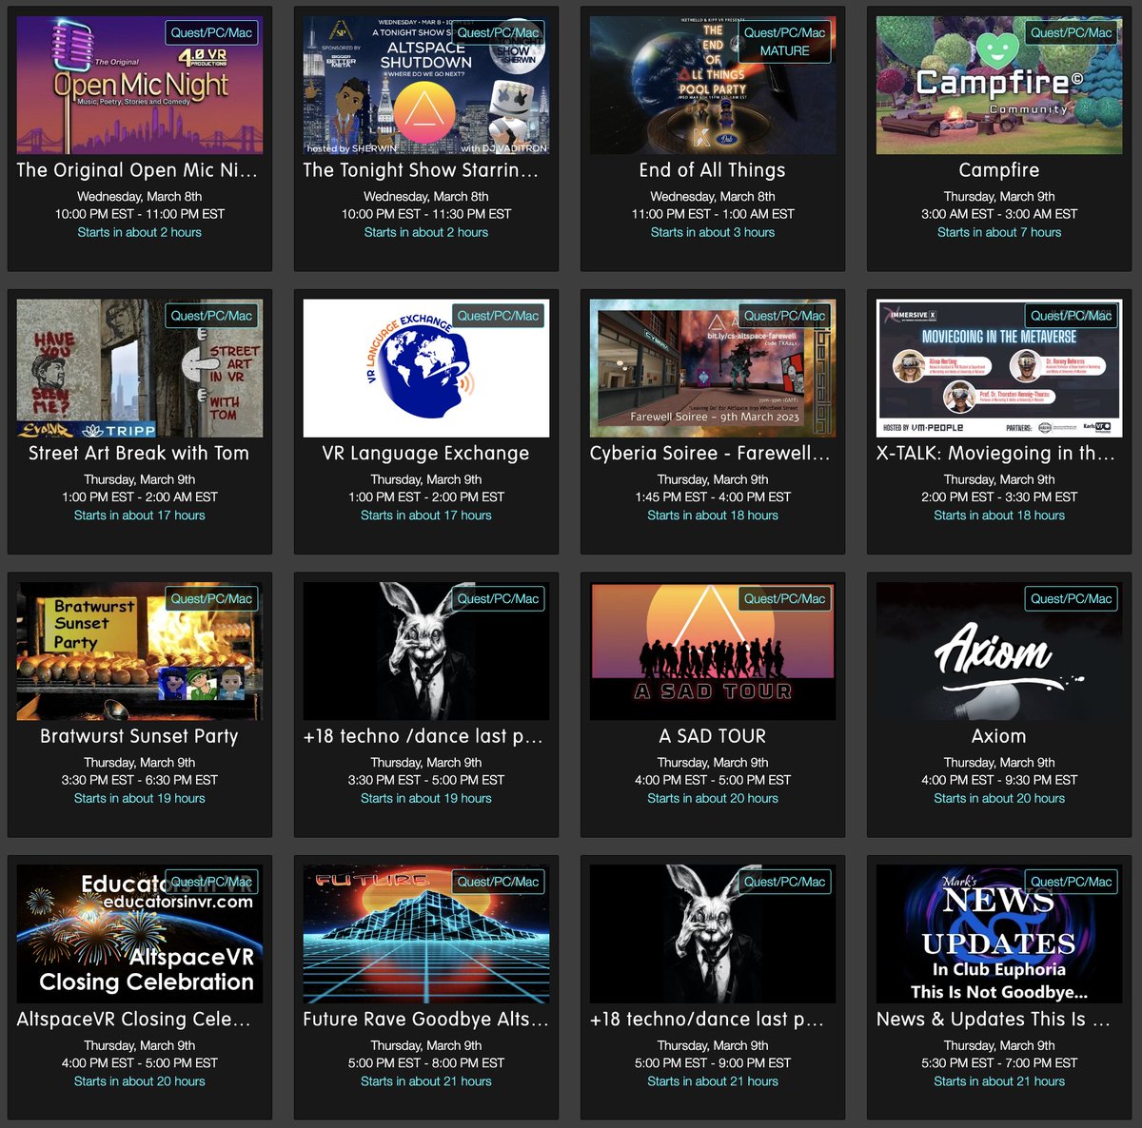This screenshot has height=1128, width=1142.
Task: Click the MATURE tag on End of All Things
Action: click(x=784, y=51)
